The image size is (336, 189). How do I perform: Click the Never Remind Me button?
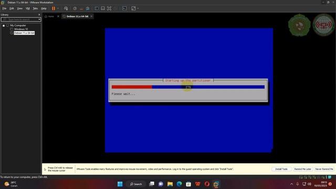(324, 169)
